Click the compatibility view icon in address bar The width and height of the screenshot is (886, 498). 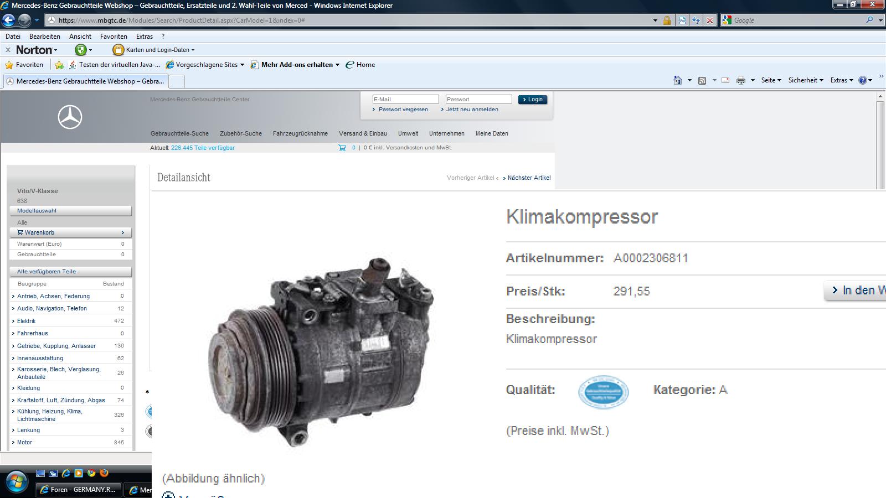coord(682,20)
